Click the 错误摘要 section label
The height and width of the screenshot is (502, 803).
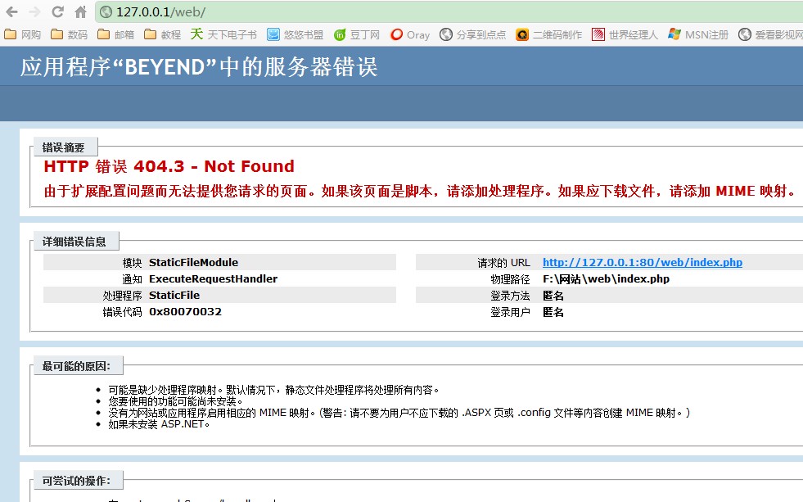point(64,147)
